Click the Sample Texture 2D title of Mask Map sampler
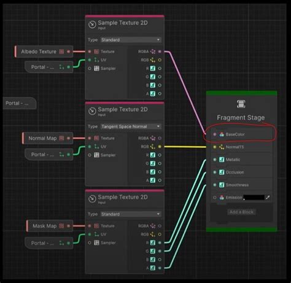 point(123,197)
